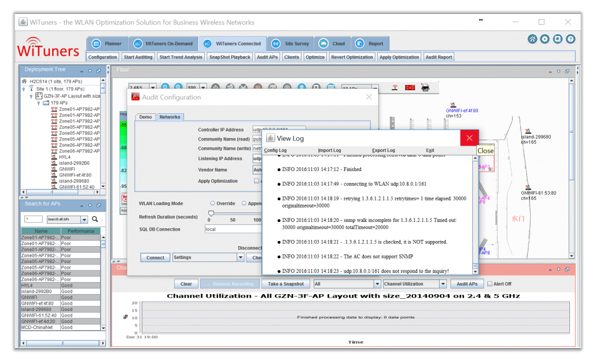The image size is (596, 363).
Task: Click Take a Snapshot button
Action: click(286, 284)
